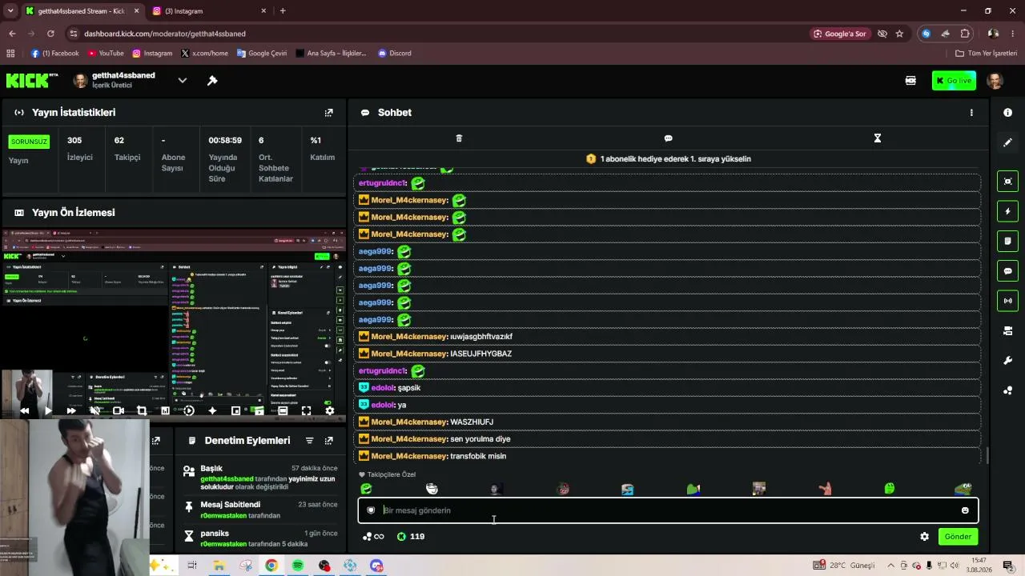Filter the Denetim Eylemleri list
Image resolution: width=1025 pixels, height=576 pixels.
(309, 441)
